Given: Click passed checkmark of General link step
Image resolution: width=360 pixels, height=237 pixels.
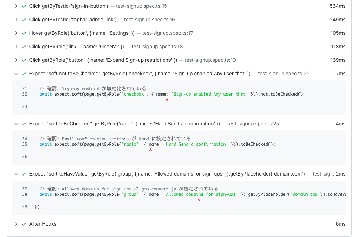Looking at the screenshot, I should [x=24, y=47].
